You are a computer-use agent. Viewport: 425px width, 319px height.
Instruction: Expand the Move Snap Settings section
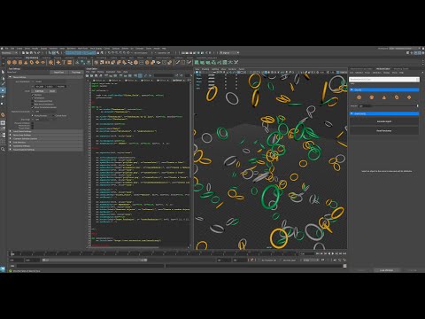coord(46,135)
